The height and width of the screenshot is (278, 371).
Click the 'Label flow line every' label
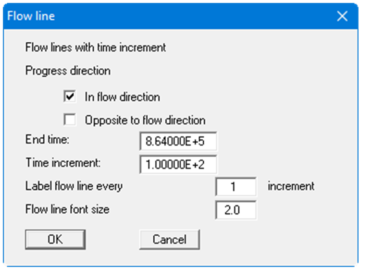pos(74,186)
